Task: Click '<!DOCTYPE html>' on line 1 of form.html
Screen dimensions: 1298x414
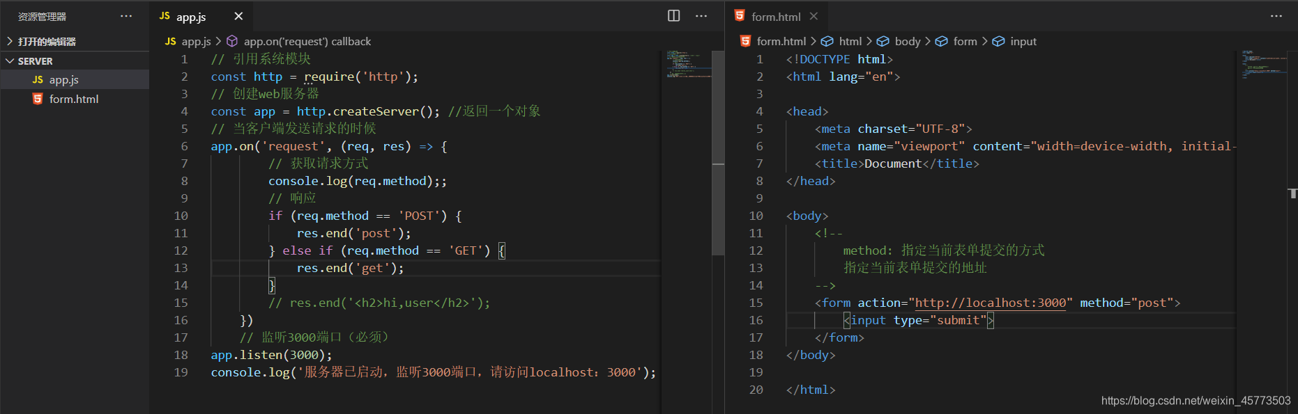Action: point(839,59)
